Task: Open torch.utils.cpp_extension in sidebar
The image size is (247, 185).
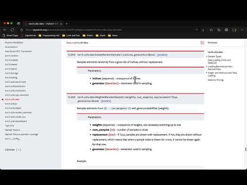Action: 17,95
